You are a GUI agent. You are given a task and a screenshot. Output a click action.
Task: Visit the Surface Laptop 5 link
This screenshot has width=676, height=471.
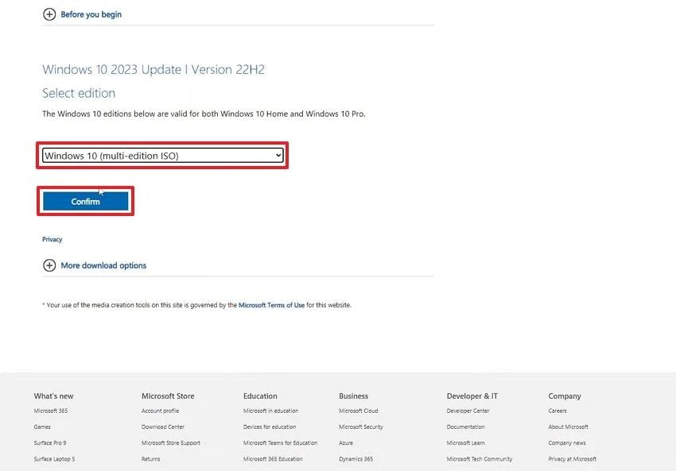[54, 459]
